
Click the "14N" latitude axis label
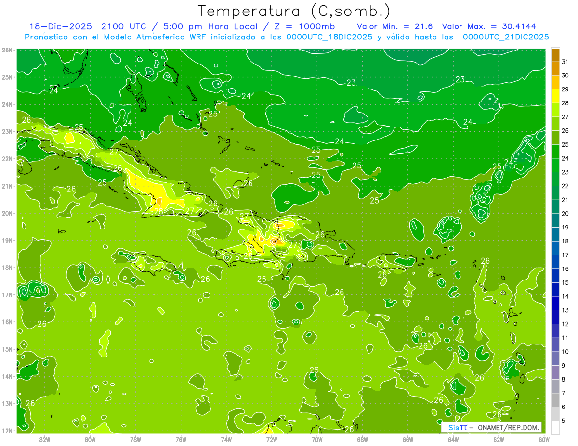click(7, 376)
